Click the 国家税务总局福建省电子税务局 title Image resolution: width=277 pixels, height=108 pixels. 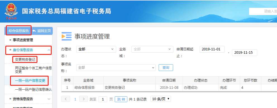pyautogui.click(x=66, y=11)
